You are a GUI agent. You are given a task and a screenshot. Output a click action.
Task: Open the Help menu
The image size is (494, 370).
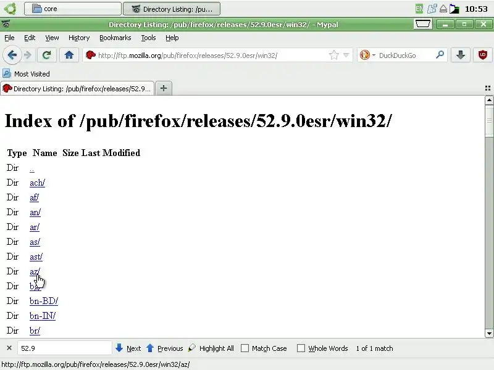pyautogui.click(x=172, y=38)
